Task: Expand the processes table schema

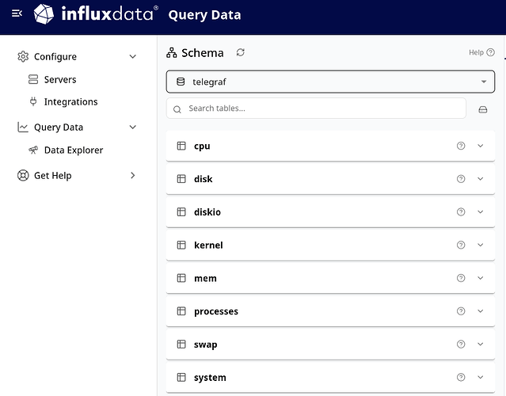Action: (x=480, y=311)
